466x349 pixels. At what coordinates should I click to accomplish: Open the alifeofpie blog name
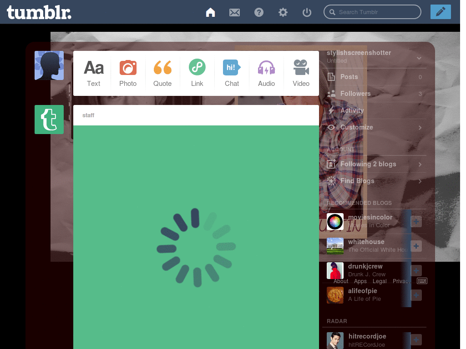[363, 291]
